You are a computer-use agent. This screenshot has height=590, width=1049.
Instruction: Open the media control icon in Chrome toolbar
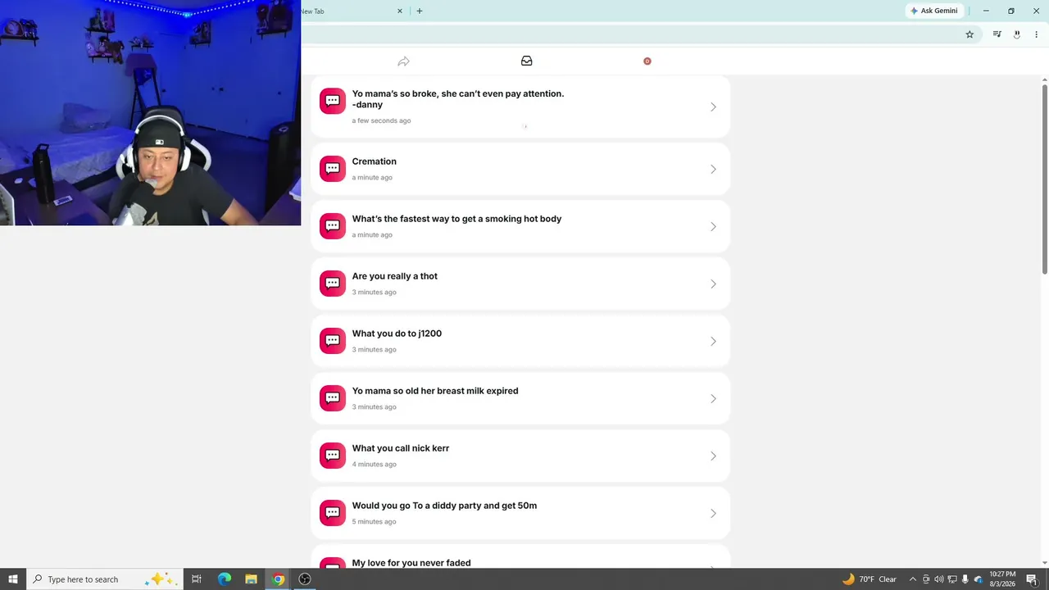coord(997,34)
